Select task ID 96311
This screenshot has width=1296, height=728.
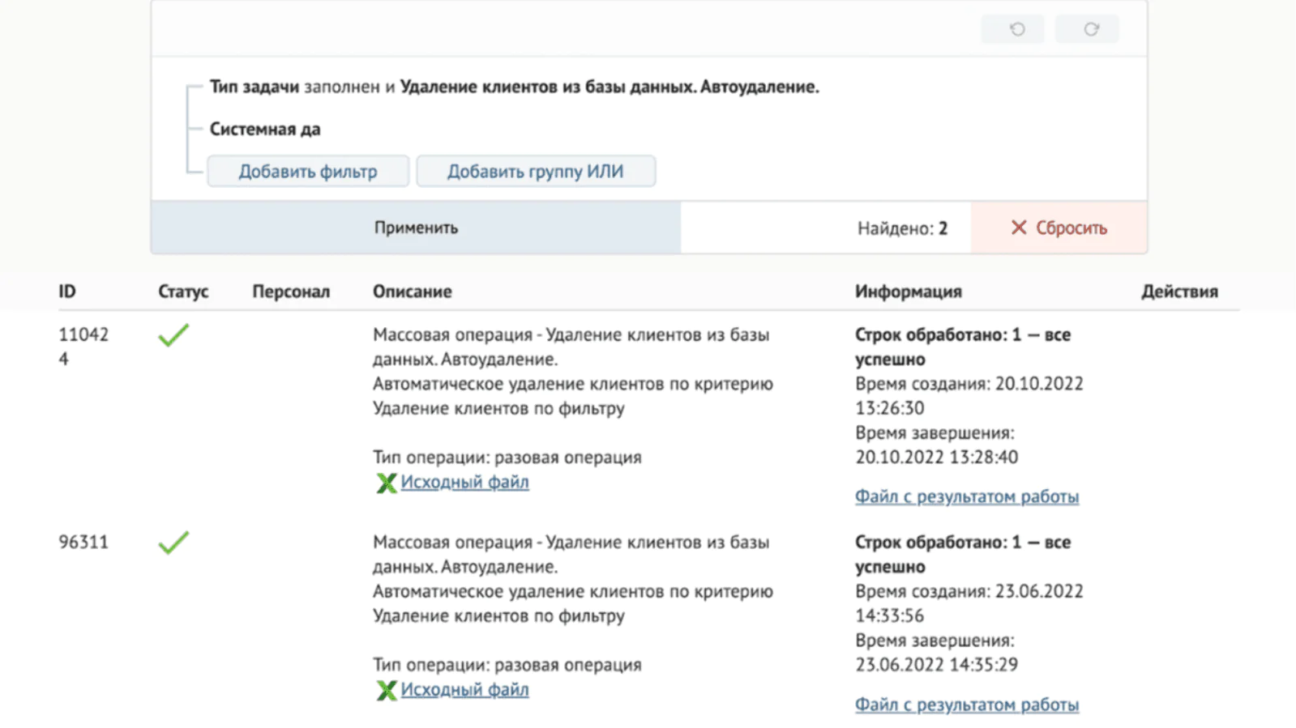(x=83, y=542)
